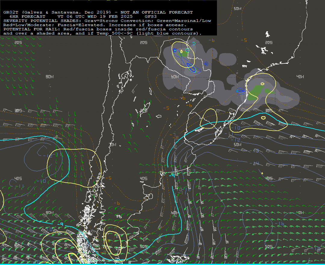Click the '-11' label beside the leftmost 40S
Viewport: 325px width, 265px height.
[19, 186]
